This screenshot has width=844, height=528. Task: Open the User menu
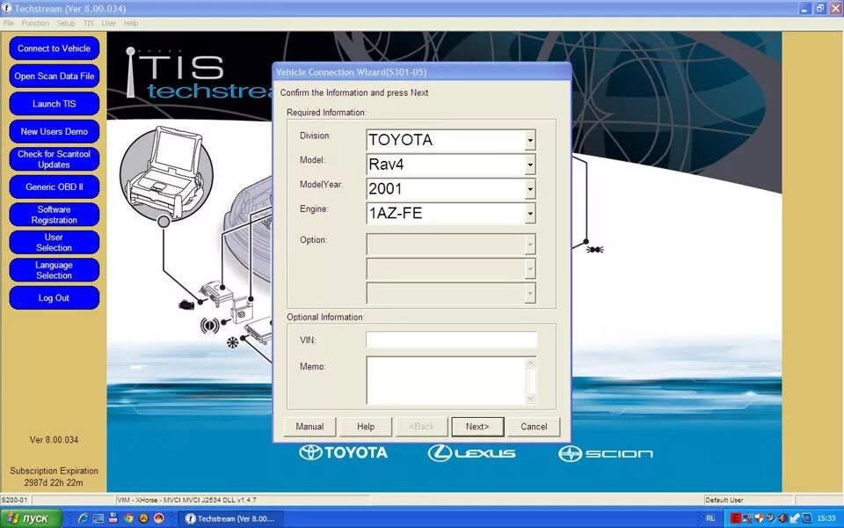point(109,23)
